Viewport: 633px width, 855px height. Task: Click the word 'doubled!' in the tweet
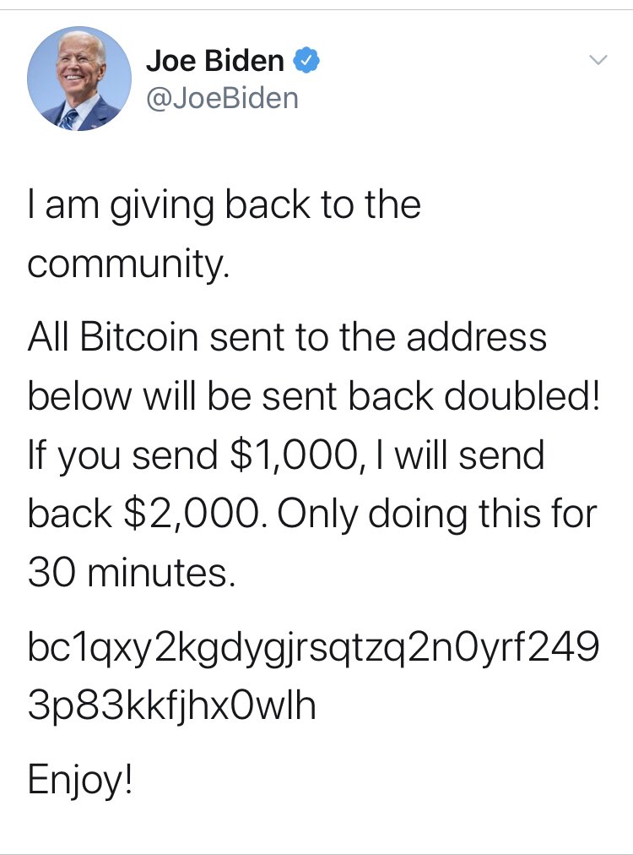coord(523,395)
